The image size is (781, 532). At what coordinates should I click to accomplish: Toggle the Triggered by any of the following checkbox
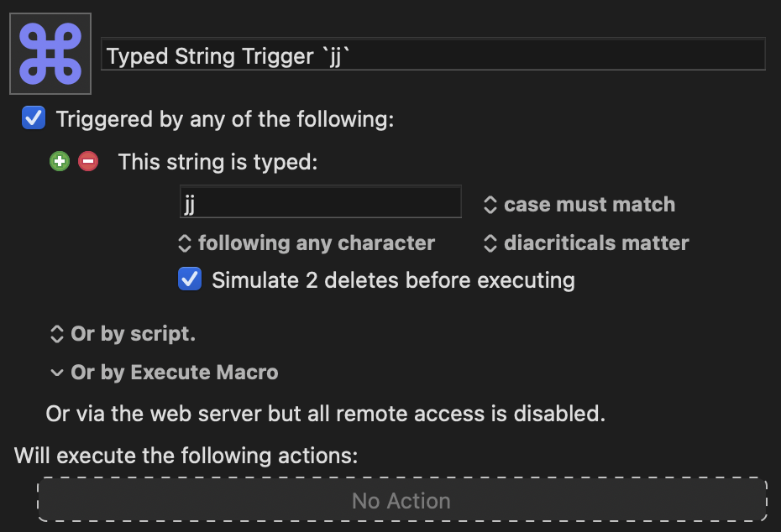pos(34,118)
